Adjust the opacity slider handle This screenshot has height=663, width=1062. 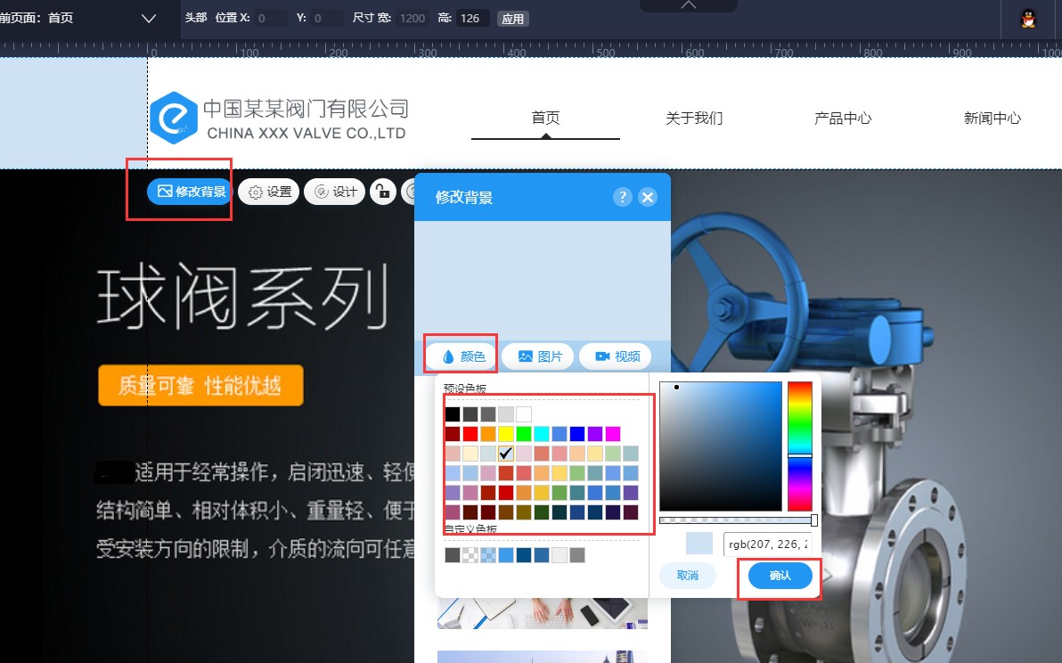pyautogui.click(x=814, y=520)
